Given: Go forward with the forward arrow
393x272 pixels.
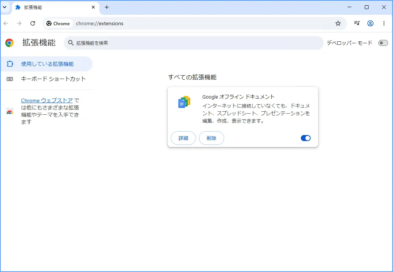Looking at the screenshot, I should tap(19, 23).
